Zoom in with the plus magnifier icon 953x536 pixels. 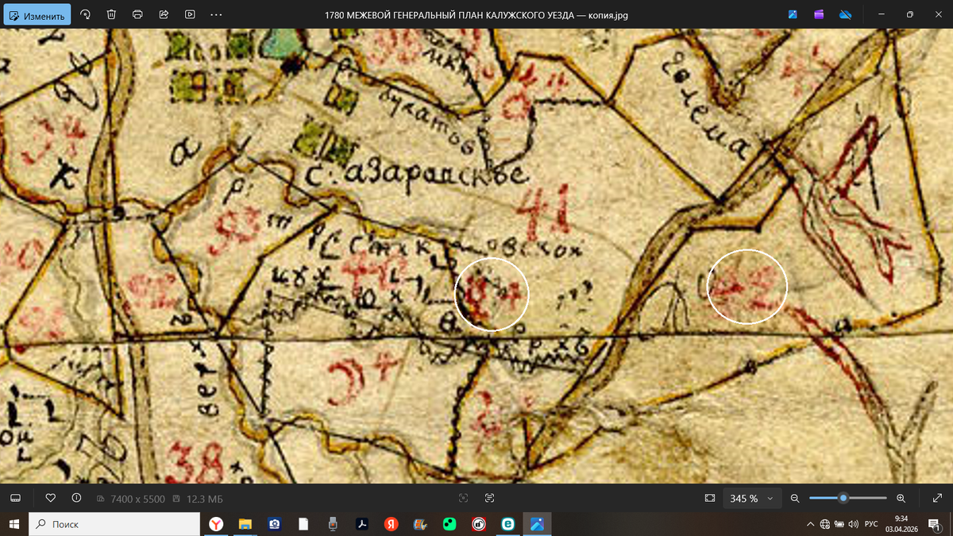[x=901, y=498]
